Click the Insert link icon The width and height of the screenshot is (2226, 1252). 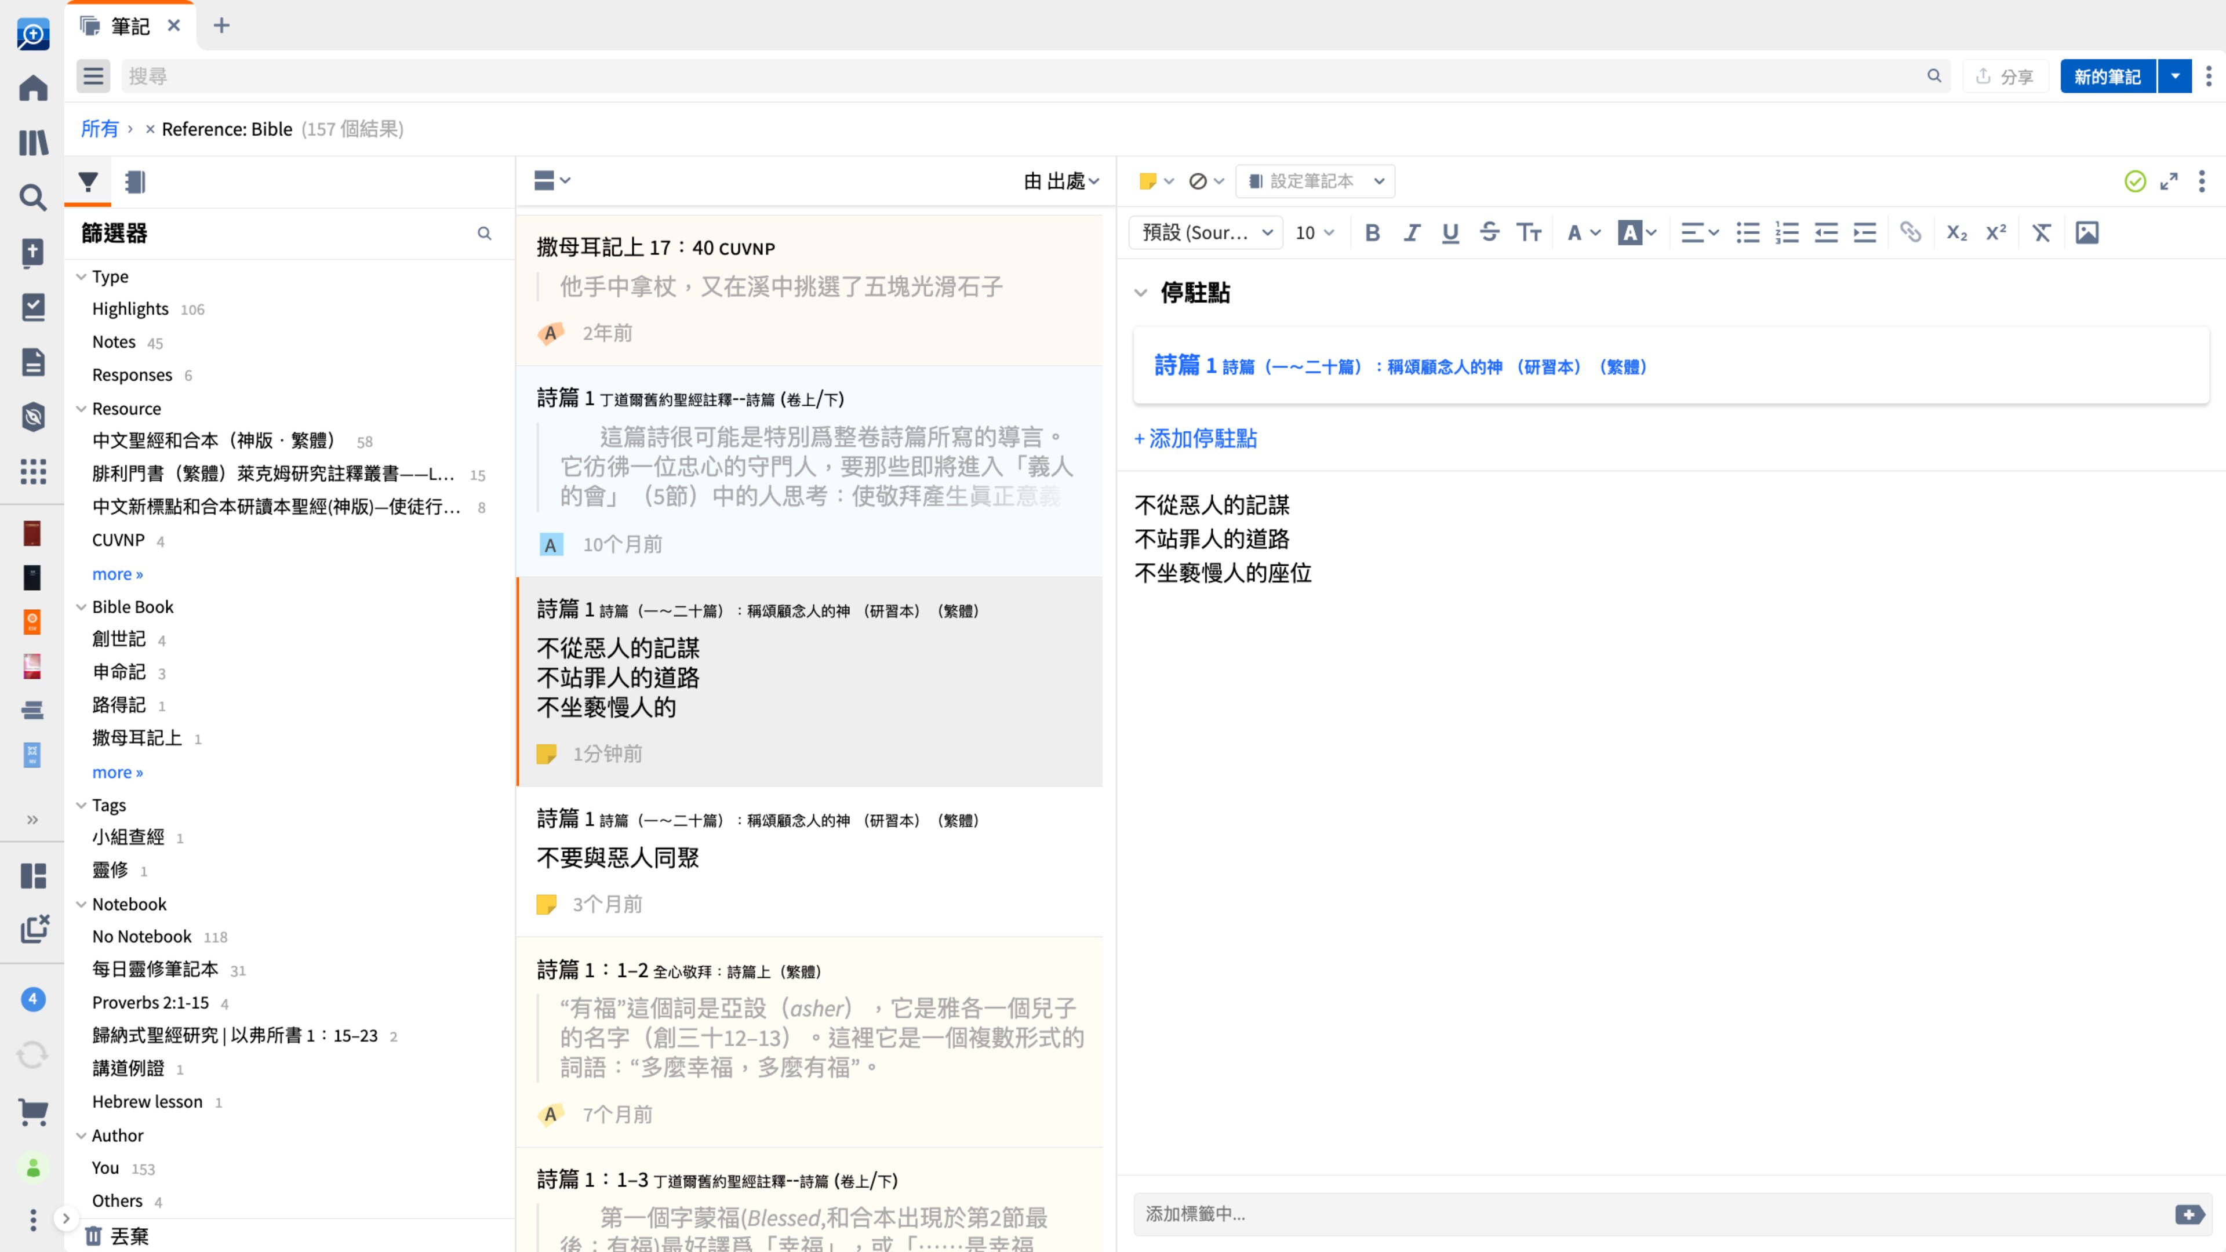pyautogui.click(x=1909, y=232)
